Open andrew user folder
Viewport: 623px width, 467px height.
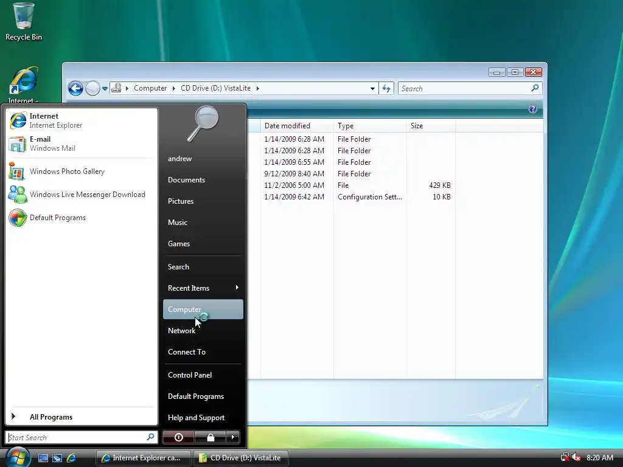203,159
